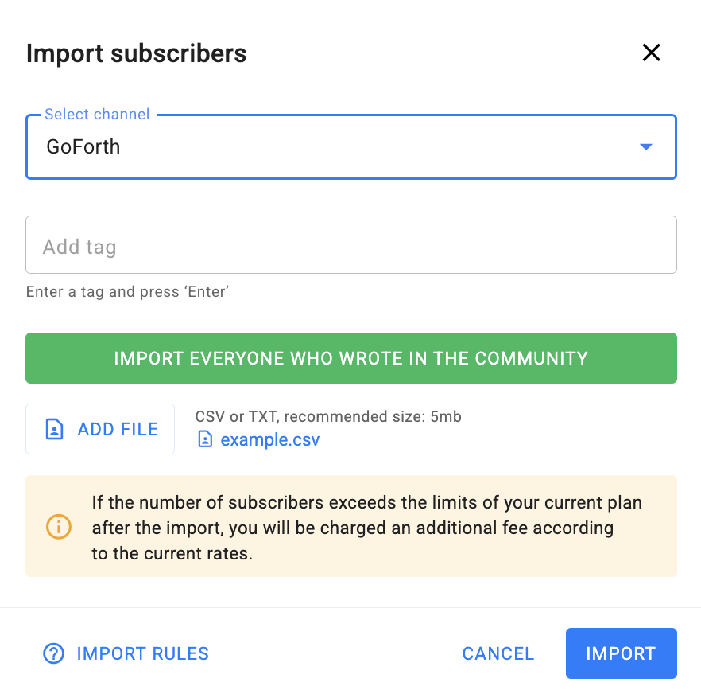The height and width of the screenshot is (694, 701).
Task: Click the Select channel field label
Action: point(97,115)
